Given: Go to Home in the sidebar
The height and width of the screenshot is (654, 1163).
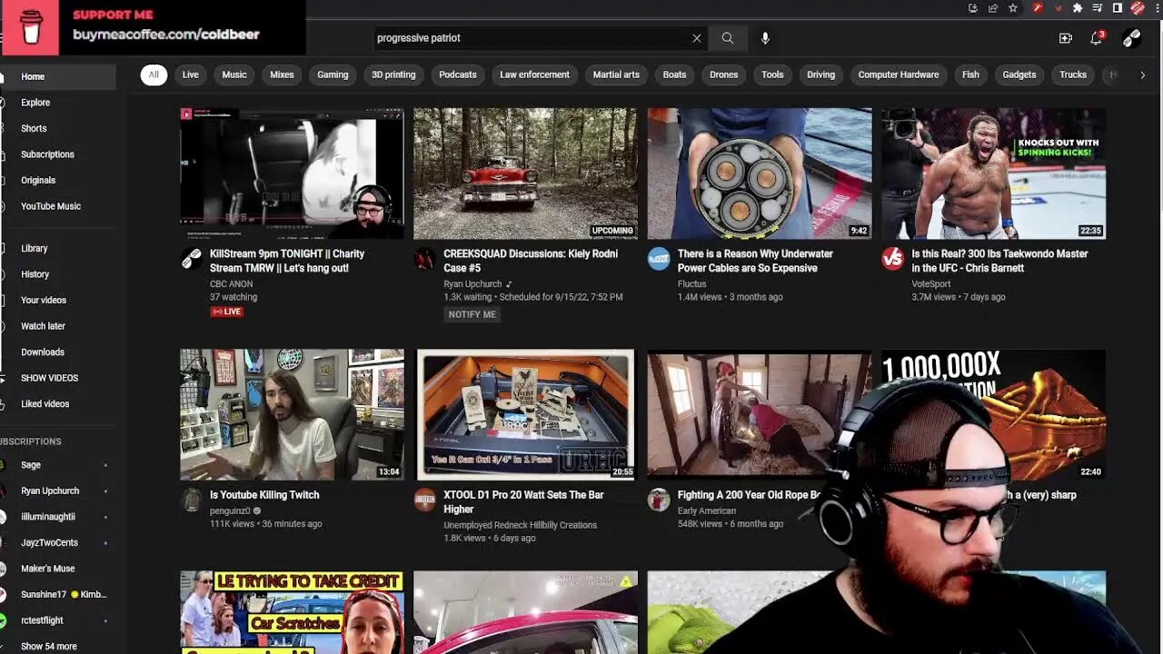Looking at the screenshot, I should (x=57, y=76).
